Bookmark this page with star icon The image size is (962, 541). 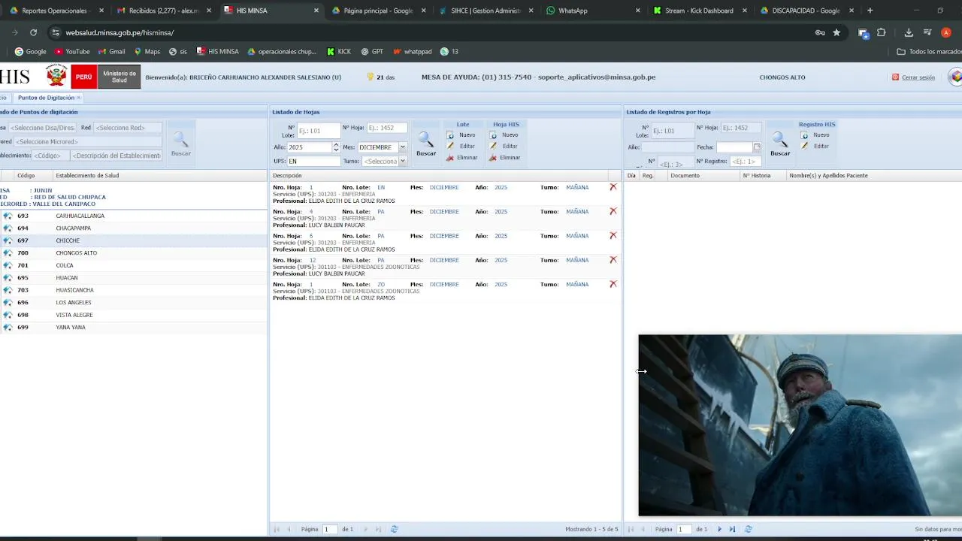pos(836,32)
